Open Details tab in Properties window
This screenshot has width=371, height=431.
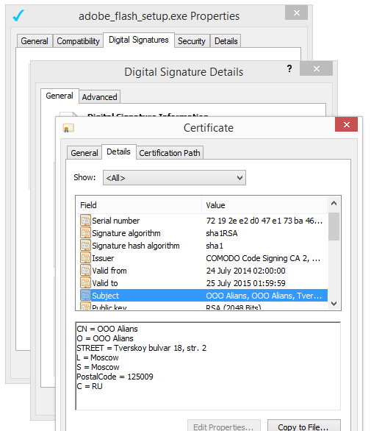click(x=226, y=41)
